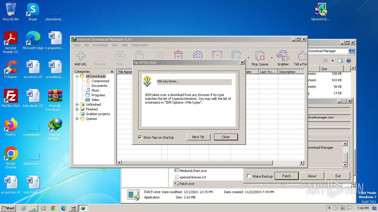Click Close in Tip of the Day

pyautogui.click(x=226, y=137)
